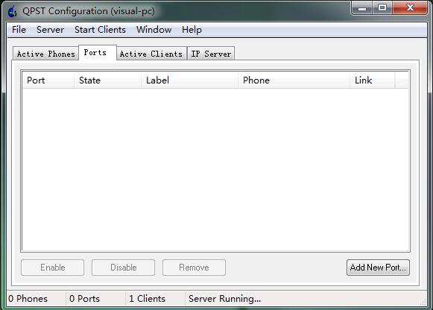
Task: Maximize the QPST Configuration window
Action: coord(382,7)
